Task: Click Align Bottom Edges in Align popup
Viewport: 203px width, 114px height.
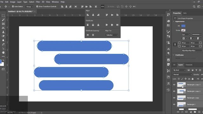Action: [117, 15]
